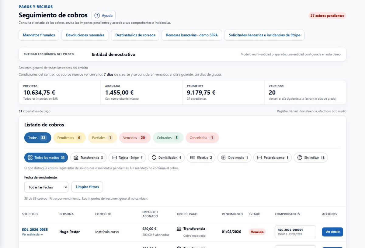Click the bank icon in Hugo Pastor's row
Screen dimensions: 365x248
[179, 229]
